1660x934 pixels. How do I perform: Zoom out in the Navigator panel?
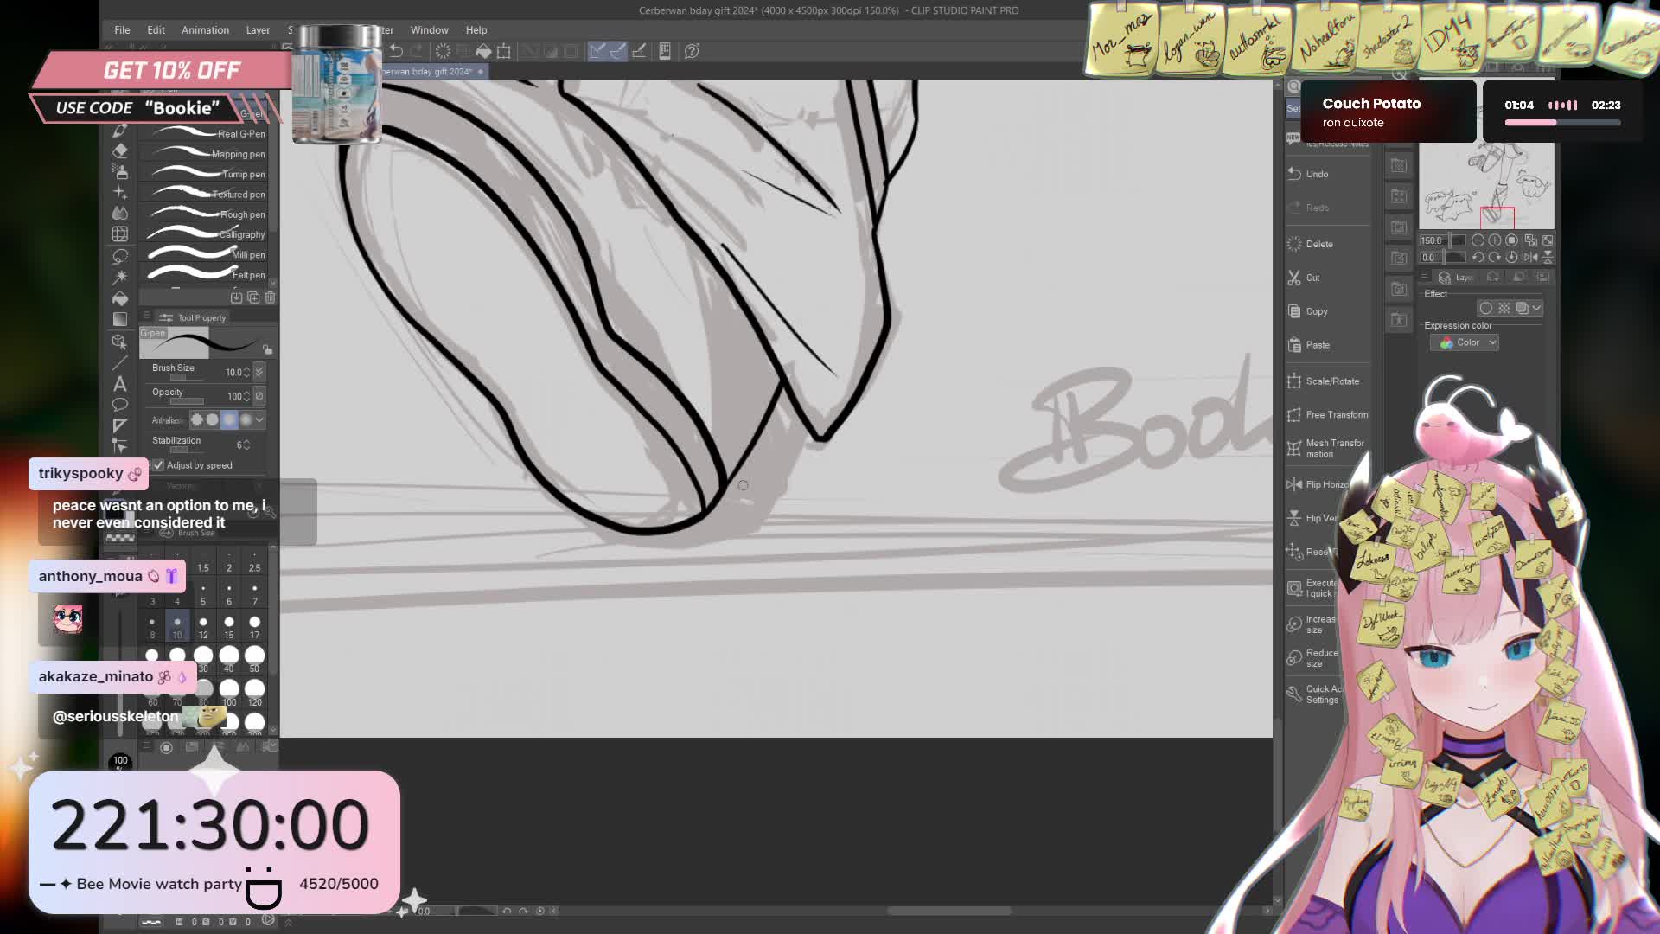[1478, 240]
